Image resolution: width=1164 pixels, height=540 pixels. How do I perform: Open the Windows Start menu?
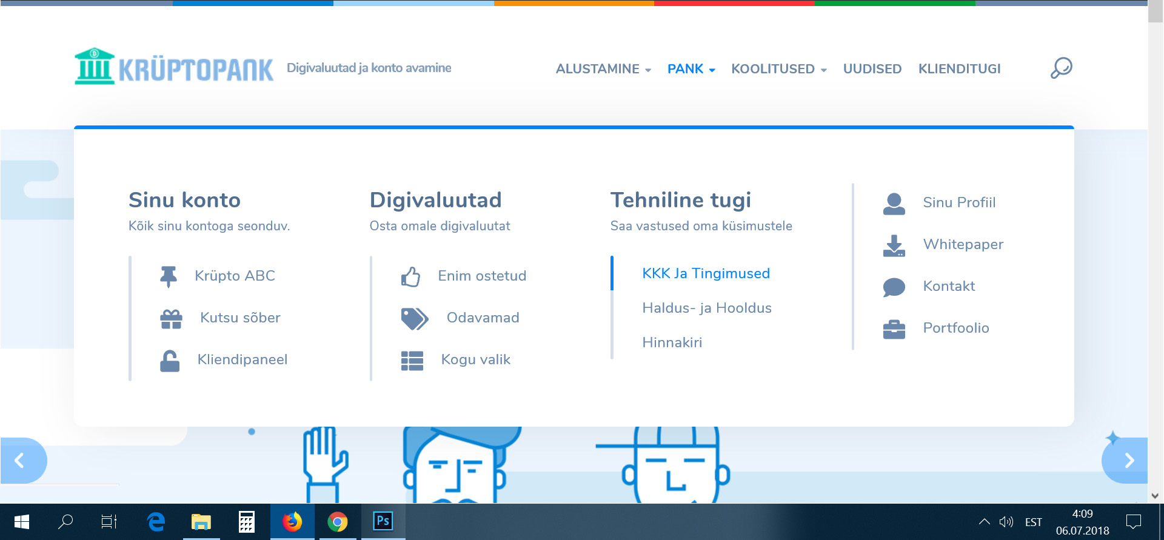[22, 522]
